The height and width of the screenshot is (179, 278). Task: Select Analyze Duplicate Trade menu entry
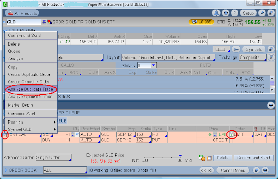coord(31,89)
